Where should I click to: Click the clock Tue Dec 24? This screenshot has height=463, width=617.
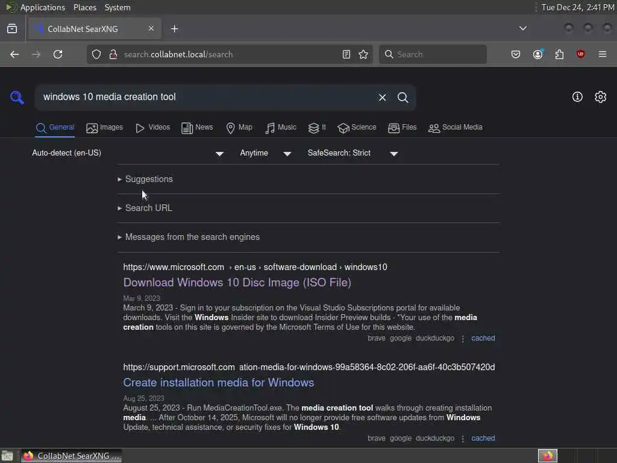pyautogui.click(x=578, y=7)
